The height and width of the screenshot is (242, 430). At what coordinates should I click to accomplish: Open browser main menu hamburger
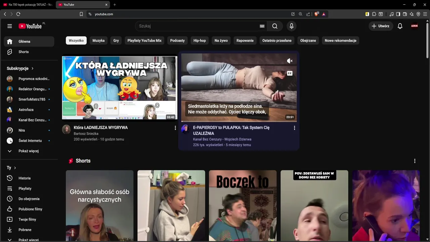pyautogui.click(x=425, y=14)
